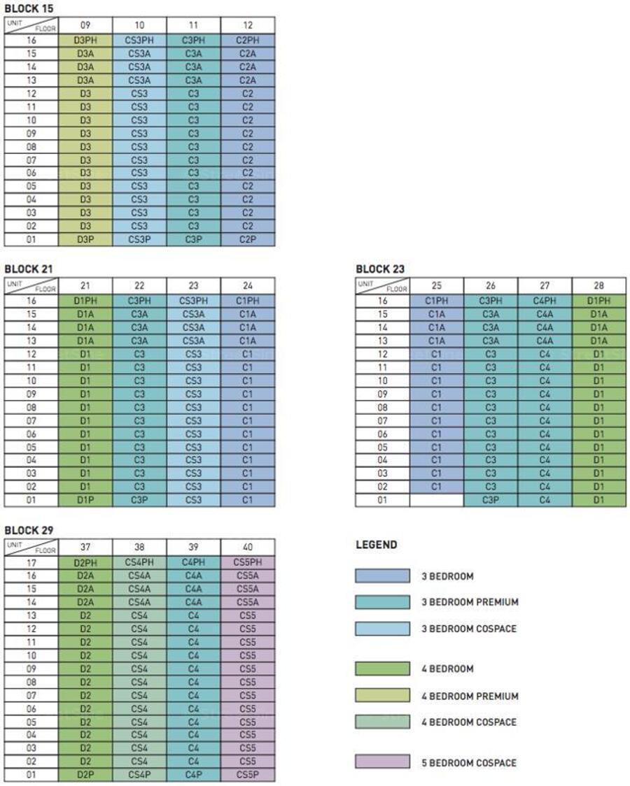Select the 5 Bedroom Cospace legend swatch
The image size is (630, 786).
pyautogui.click(x=382, y=762)
